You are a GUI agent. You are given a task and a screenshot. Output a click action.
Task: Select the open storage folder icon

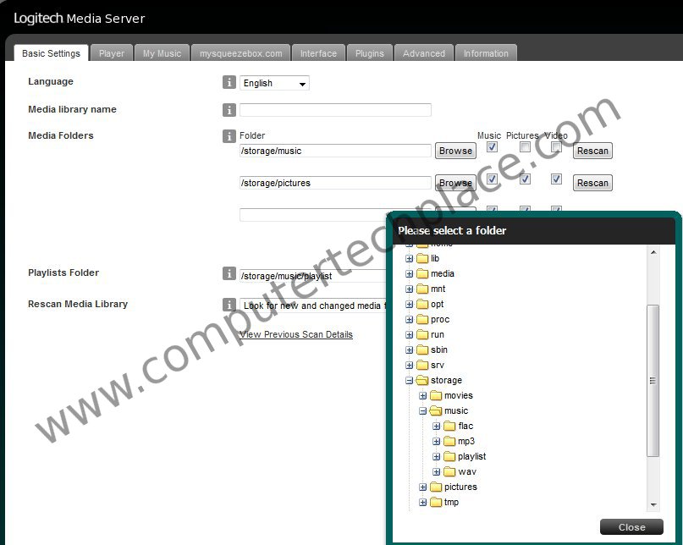pyautogui.click(x=422, y=380)
